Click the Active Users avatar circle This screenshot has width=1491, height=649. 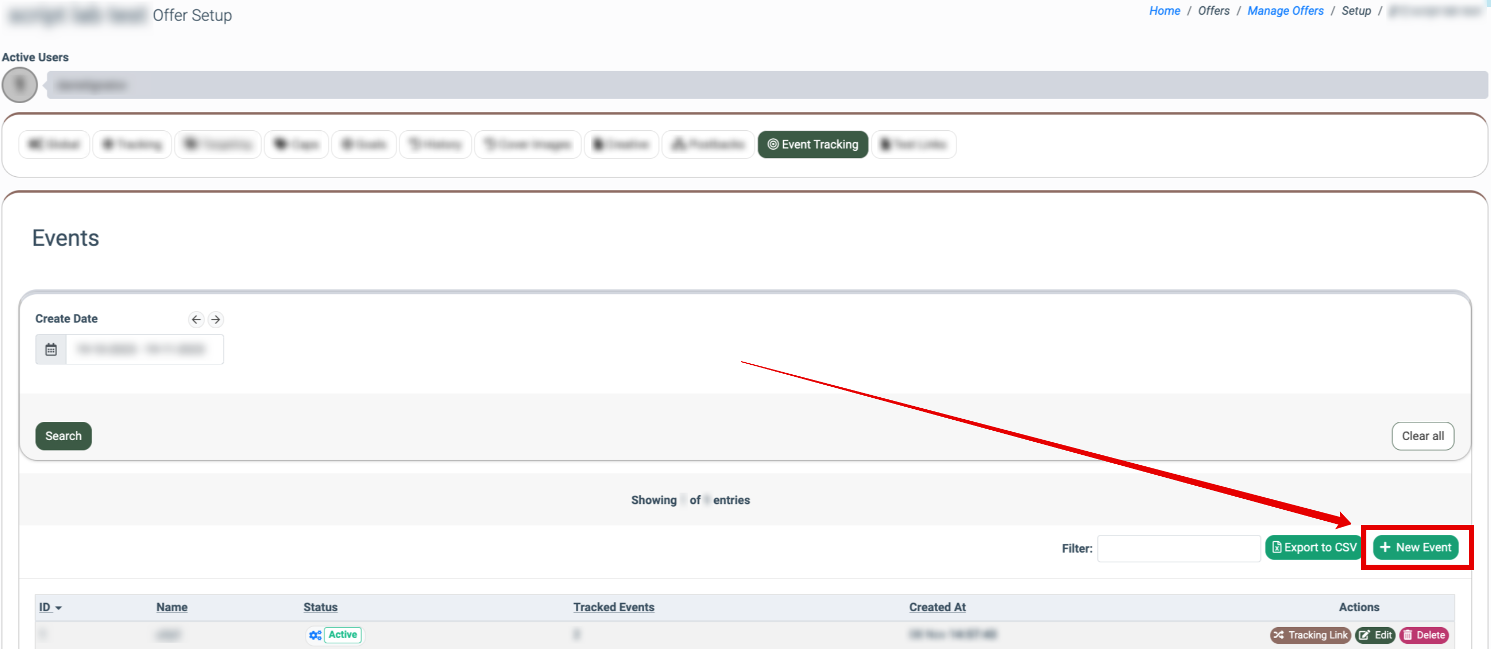[x=20, y=85]
